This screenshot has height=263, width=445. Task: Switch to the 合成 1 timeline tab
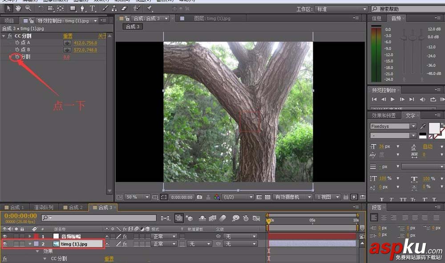pyautogui.click(x=15, y=207)
